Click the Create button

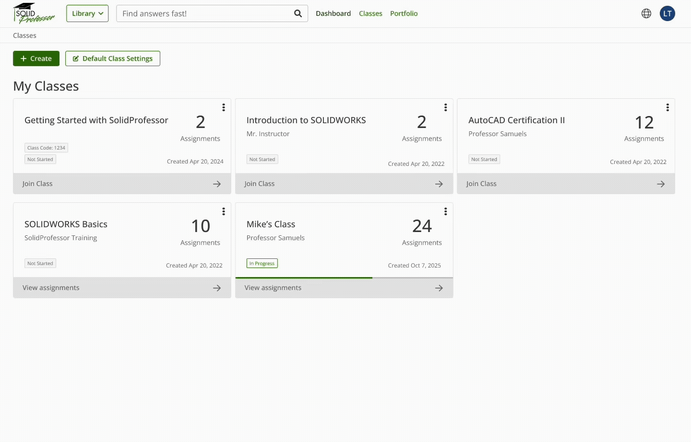[x=36, y=58]
